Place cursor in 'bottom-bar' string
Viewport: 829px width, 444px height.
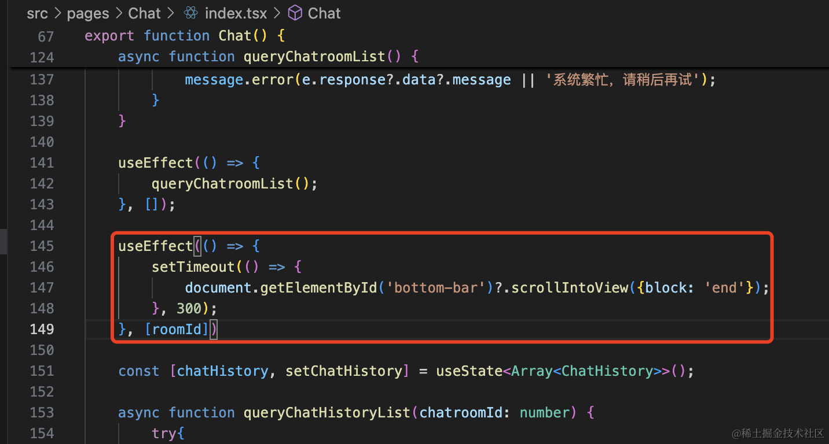[x=439, y=287]
